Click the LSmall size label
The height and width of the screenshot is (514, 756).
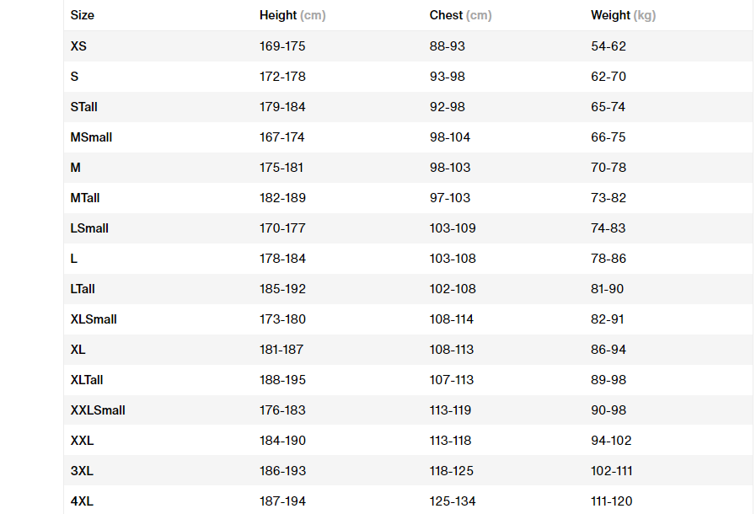(89, 228)
